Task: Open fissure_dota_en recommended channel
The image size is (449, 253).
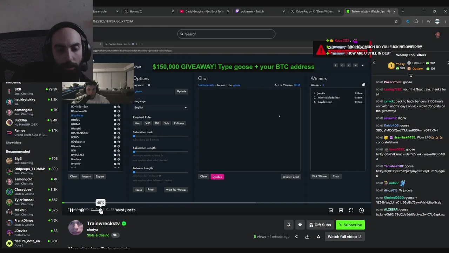Action: [32, 243]
